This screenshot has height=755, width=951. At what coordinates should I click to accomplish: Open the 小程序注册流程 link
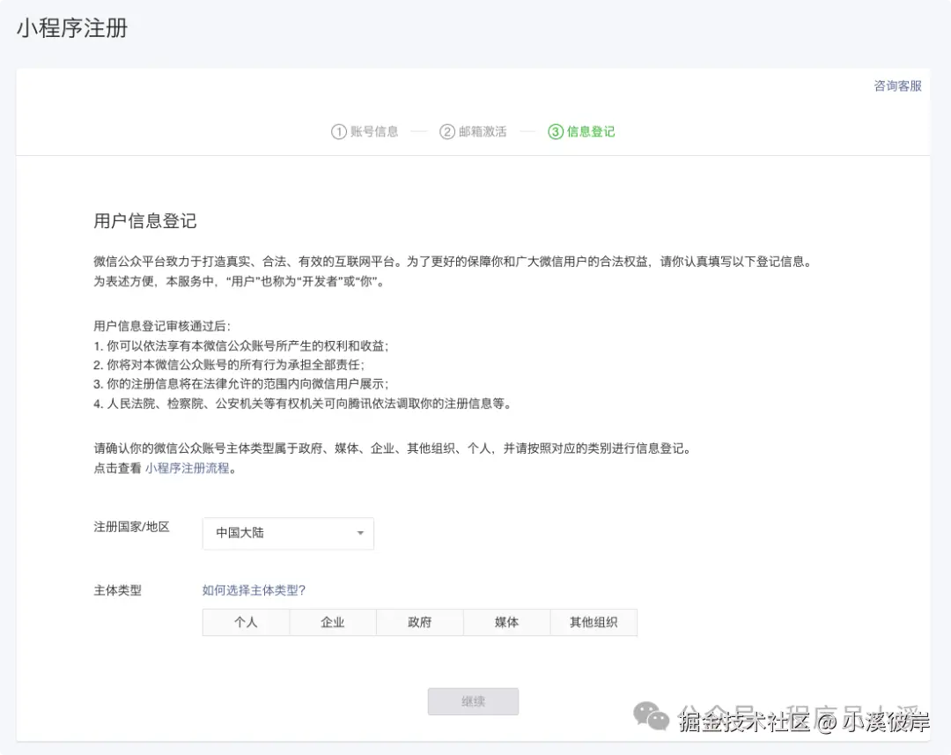pyautogui.click(x=188, y=468)
